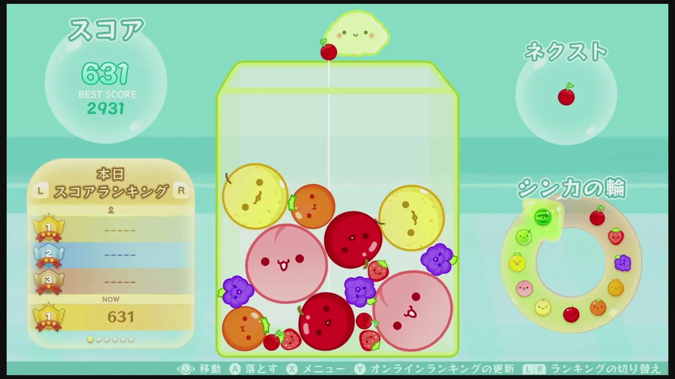Open the メニュー hint
The image size is (675, 379).
(324, 369)
